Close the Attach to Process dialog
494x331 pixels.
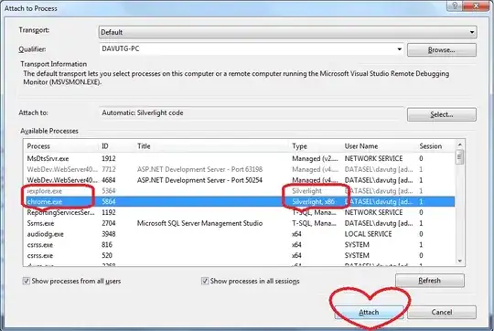476,5
